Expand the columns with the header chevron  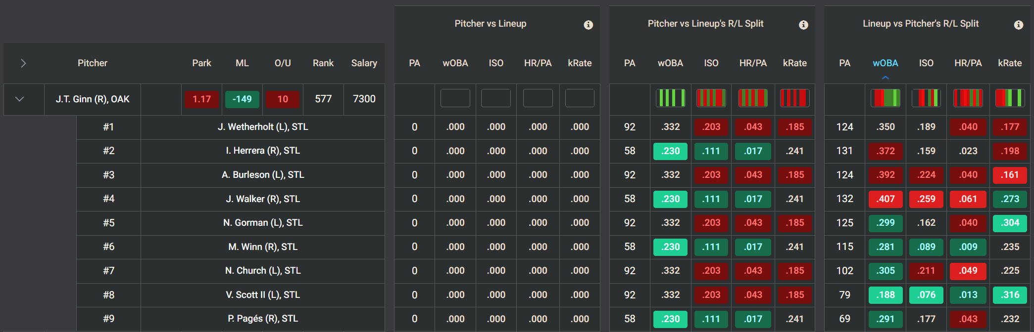pos(23,63)
